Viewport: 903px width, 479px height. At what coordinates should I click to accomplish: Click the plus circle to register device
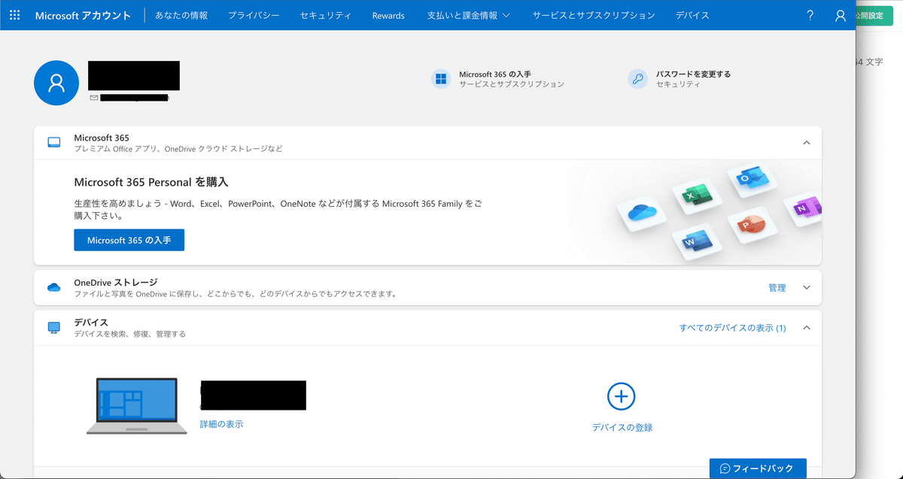622,396
